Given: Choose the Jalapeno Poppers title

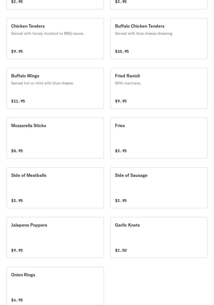Looking at the screenshot, I should pos(29,225).
